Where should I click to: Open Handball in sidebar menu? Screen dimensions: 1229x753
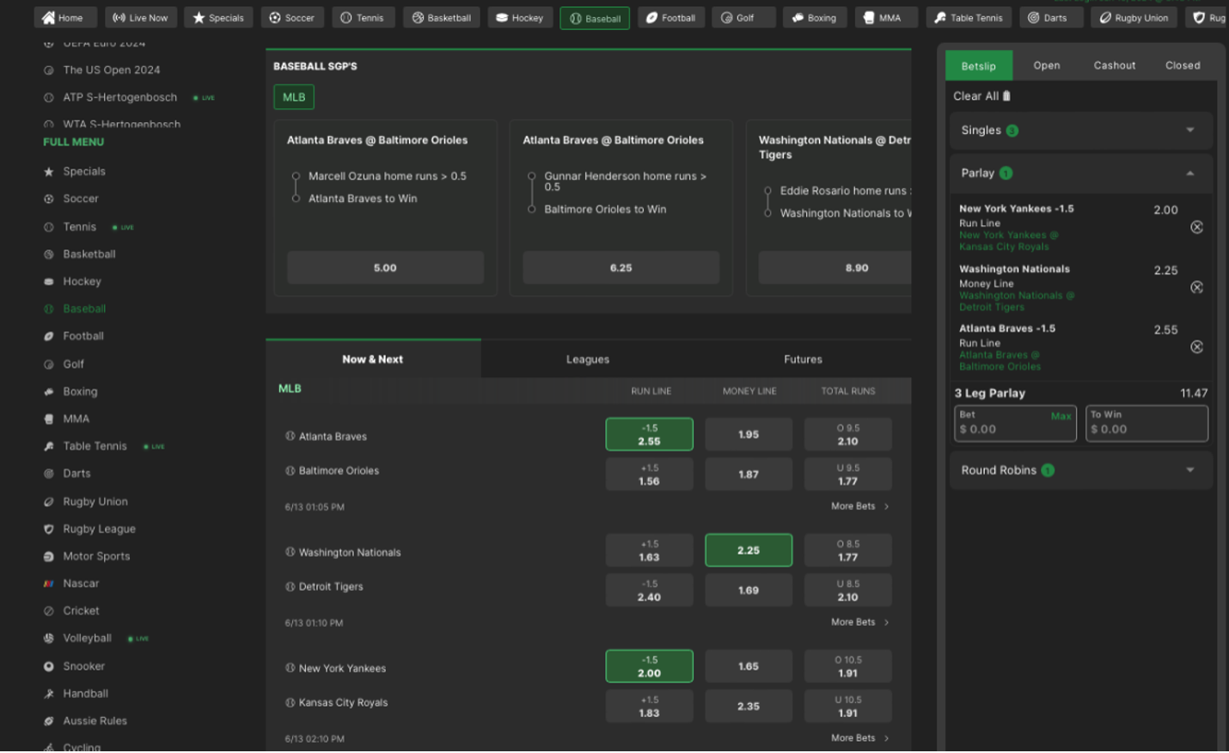(85, 694)
